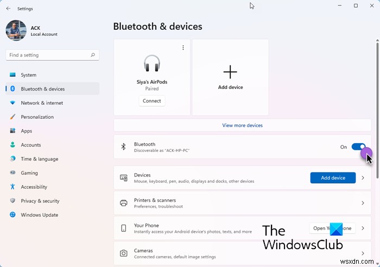Click the search magnifier icon
This screenshot has width=380, height=267.
[x=93, y=55]
